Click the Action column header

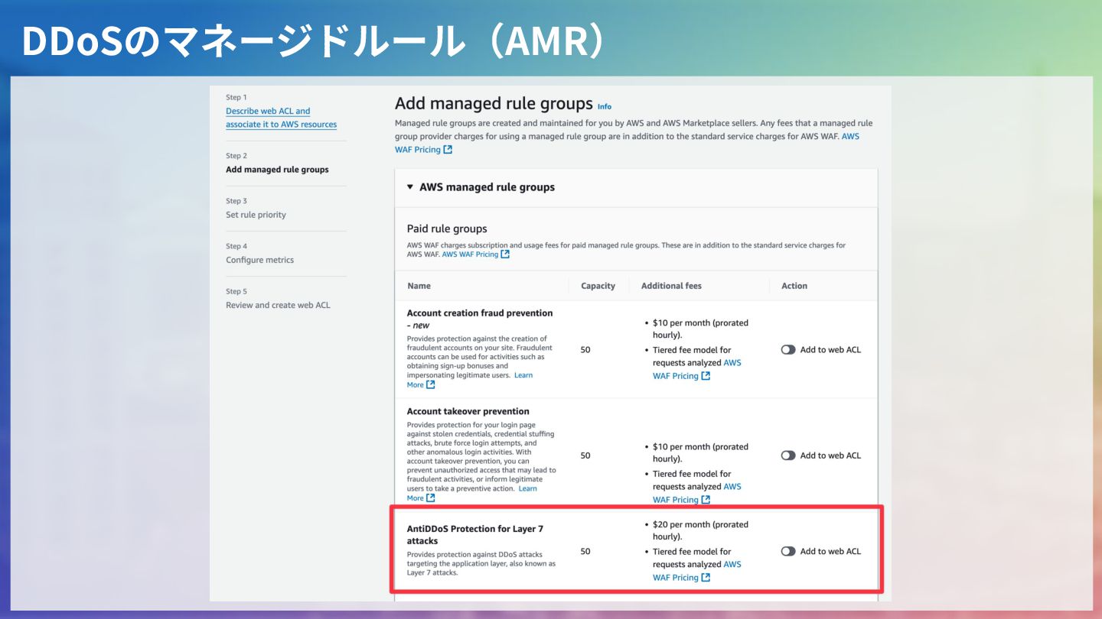[794, 286]
